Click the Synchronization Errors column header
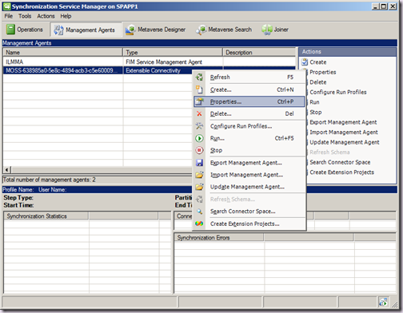403x313 pixels. 219,237
